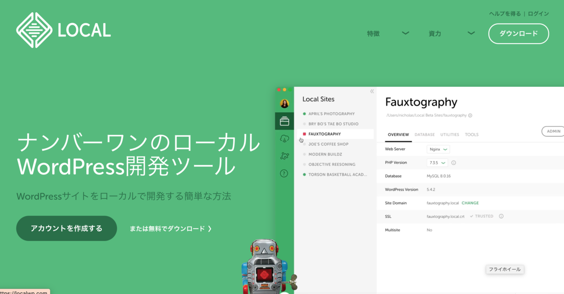Select TORSON BASKETBALL ACAD... site

coord(337,174)
